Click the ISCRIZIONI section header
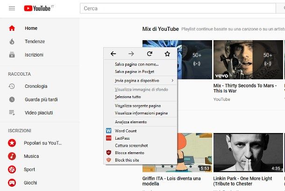Screen dimensions: 285x191 point(20,130)
